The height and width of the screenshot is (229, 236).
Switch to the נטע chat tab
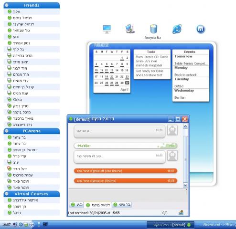[x=76, y=205]
